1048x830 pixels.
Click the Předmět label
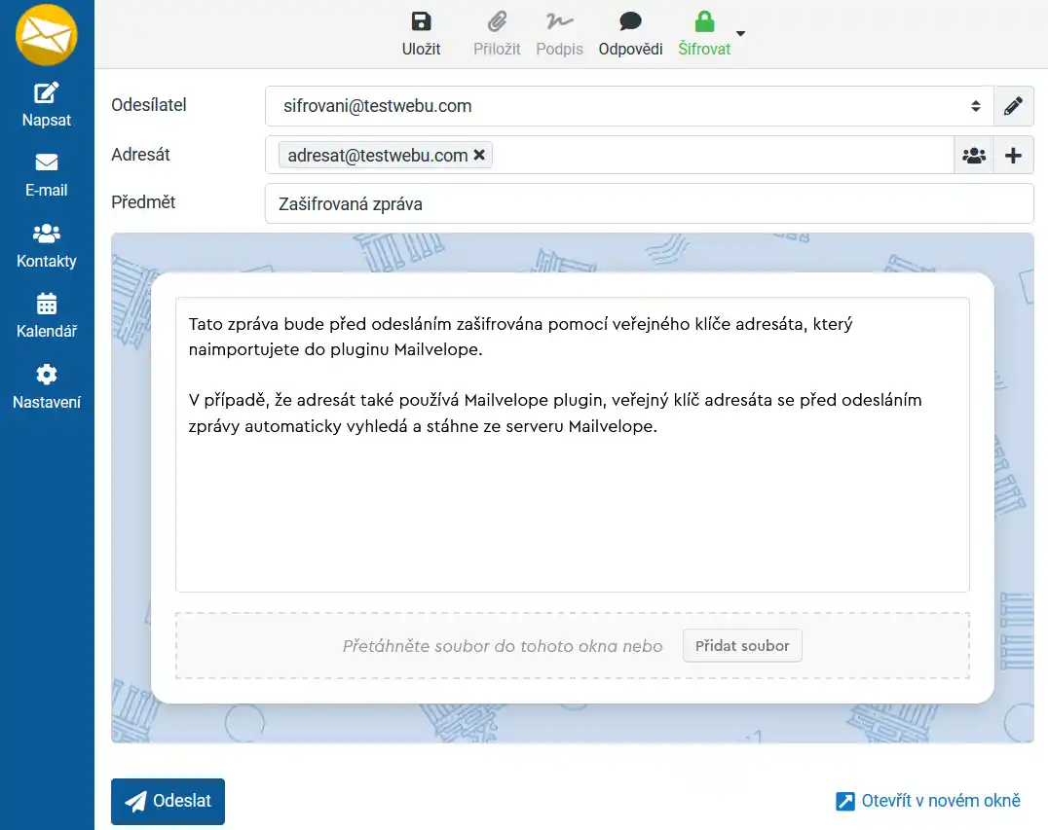143,202
